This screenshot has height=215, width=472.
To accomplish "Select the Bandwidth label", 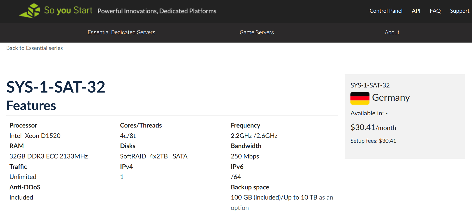I will click(246, 146).
